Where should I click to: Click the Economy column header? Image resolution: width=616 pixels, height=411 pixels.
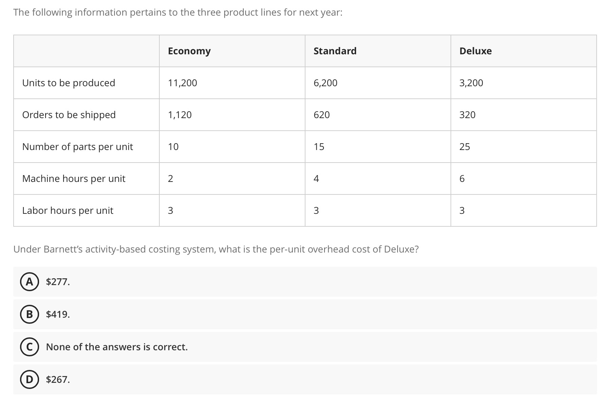189,51
